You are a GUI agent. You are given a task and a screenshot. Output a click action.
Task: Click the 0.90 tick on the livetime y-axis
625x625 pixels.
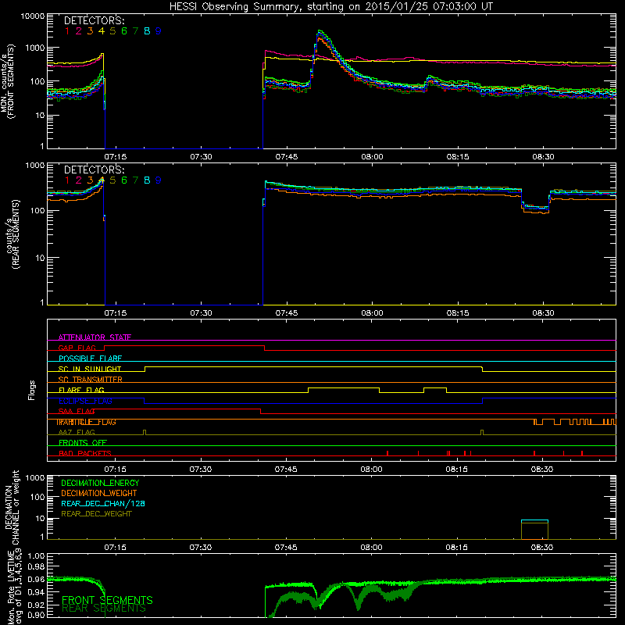(36, 615)
